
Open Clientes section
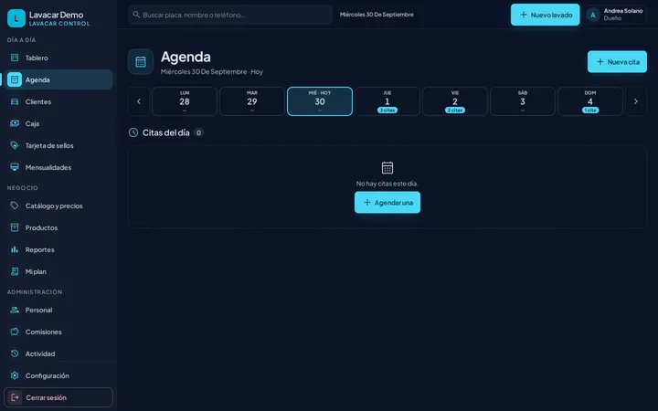coord(58,101)
